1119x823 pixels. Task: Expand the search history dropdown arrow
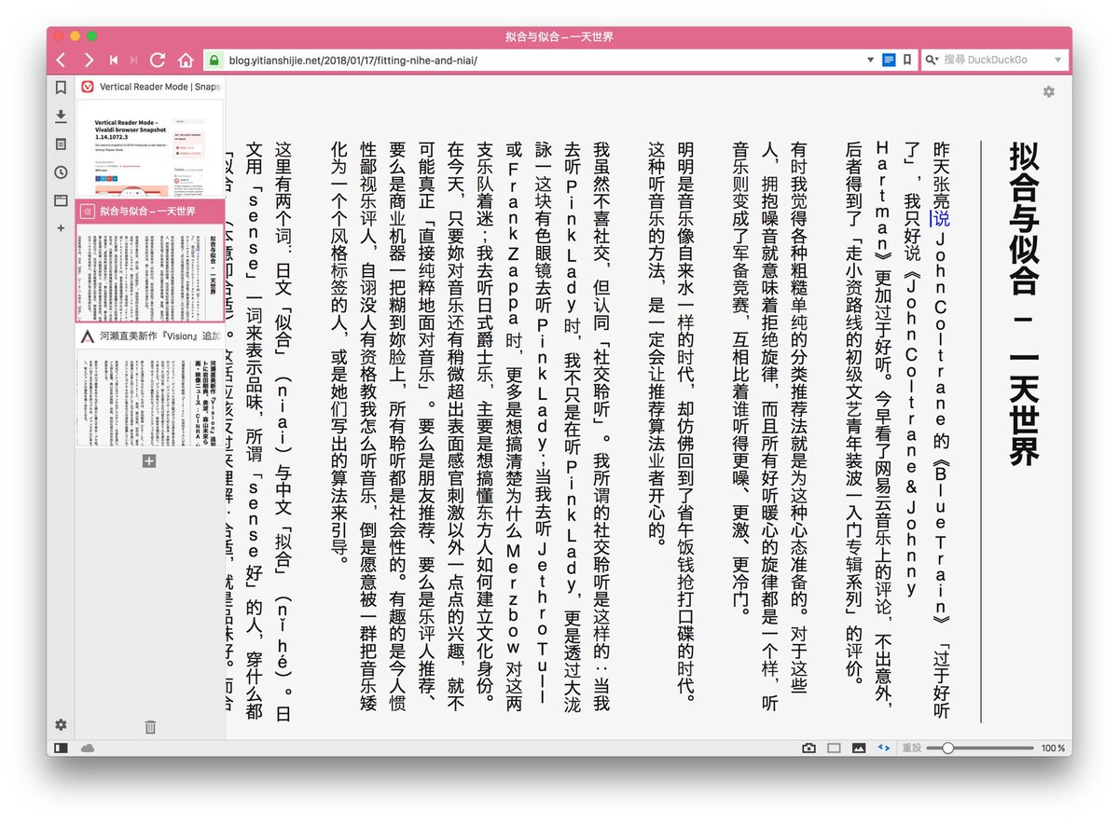point(1057,60)
